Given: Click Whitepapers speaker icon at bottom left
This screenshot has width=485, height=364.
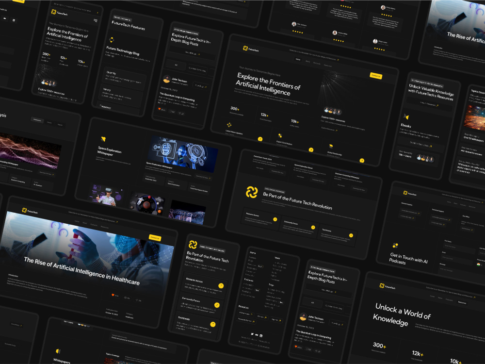Looking at the screenshot, I should tap(58, 351).
